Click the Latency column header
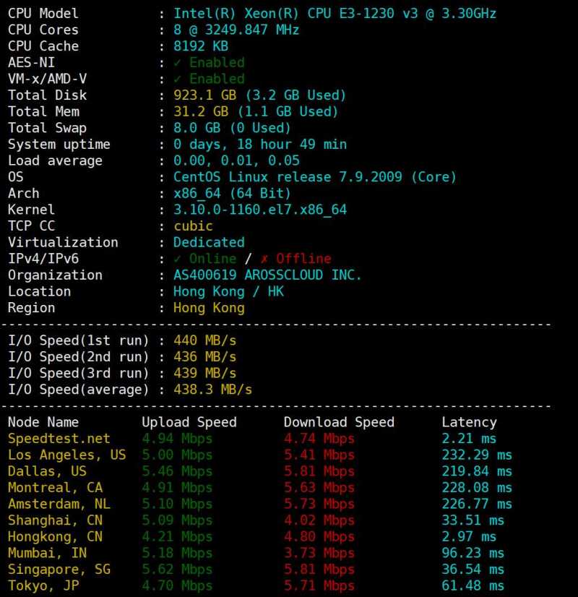The height and width of the screenshot is (597, 578). [x=469, y=423]
